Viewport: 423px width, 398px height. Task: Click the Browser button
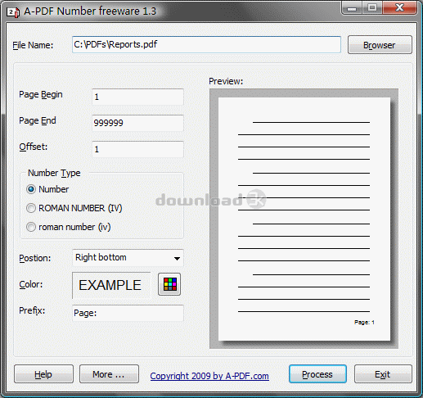[380, 45]
